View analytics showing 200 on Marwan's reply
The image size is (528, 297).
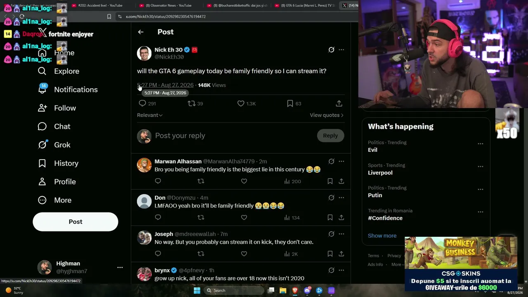click(292, 181)
